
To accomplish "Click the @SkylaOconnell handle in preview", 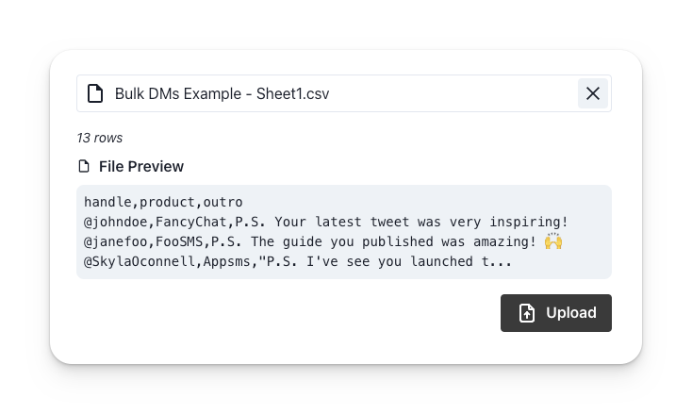I will click(140, 261).
